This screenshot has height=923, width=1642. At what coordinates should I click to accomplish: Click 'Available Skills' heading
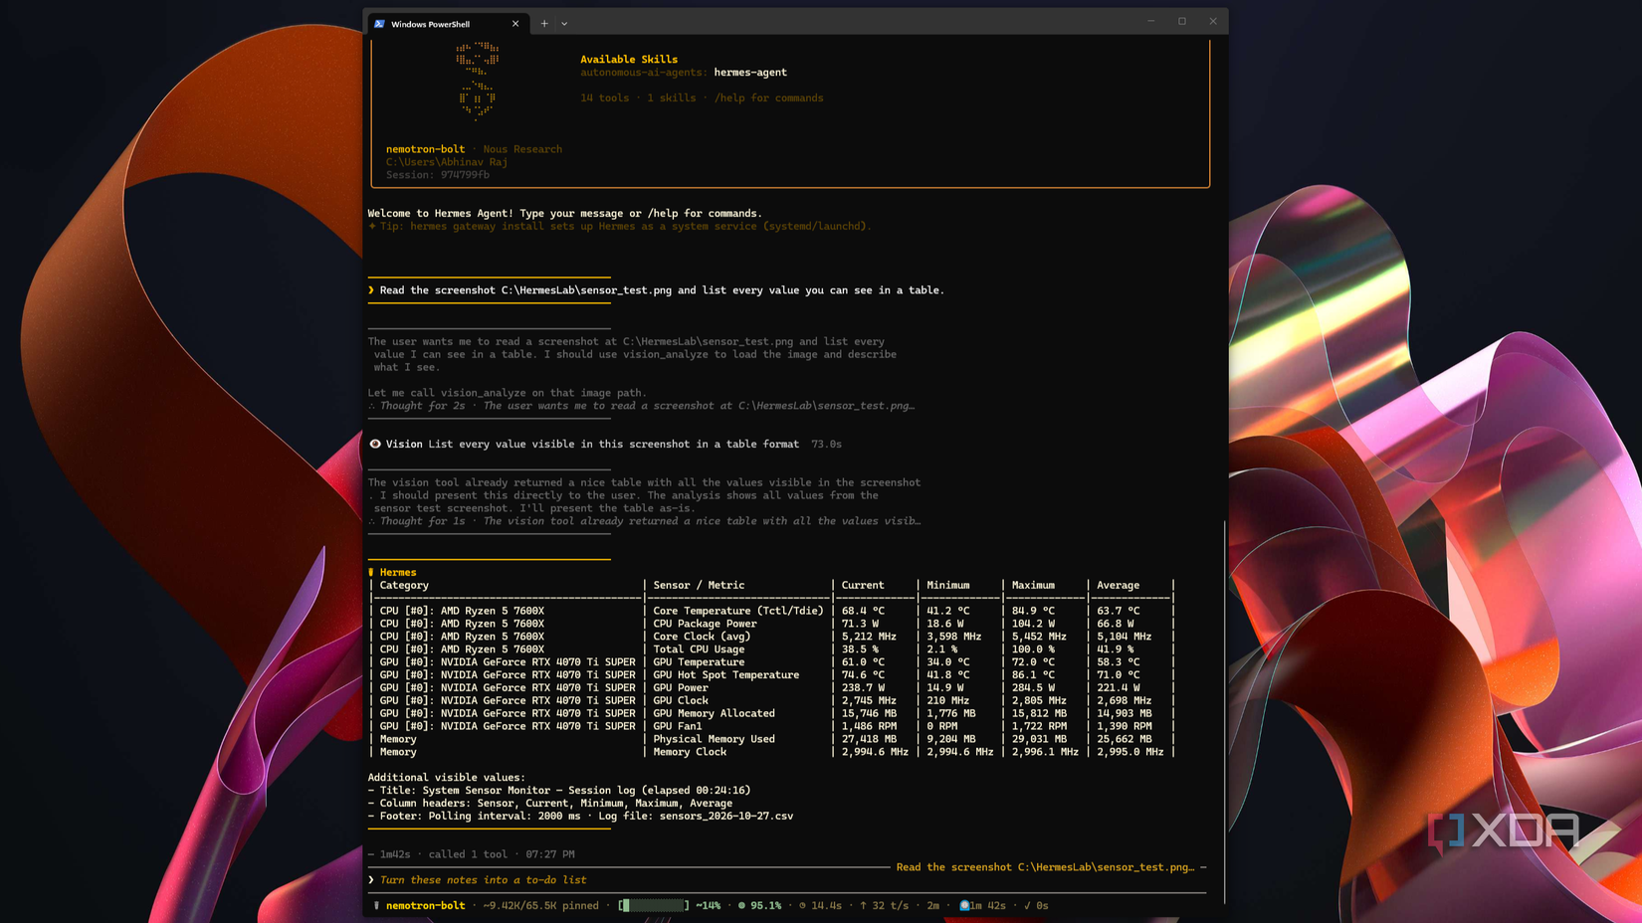pyautogui.click(x=629, y=60)
